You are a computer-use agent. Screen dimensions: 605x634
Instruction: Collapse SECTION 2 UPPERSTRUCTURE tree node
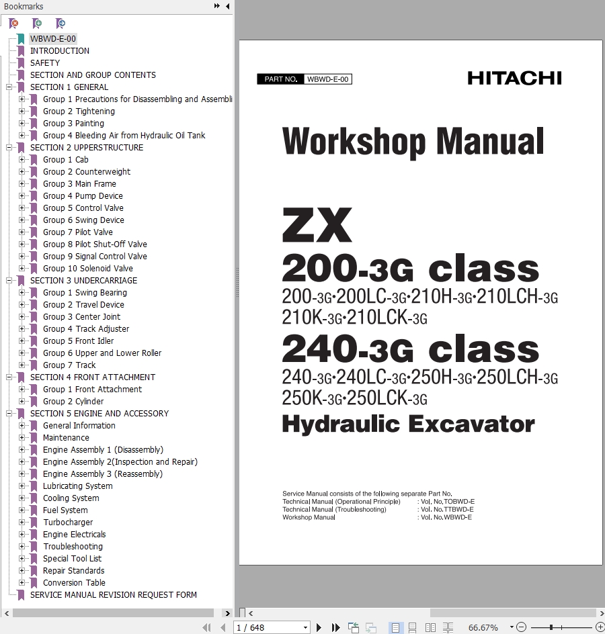tap(9, 148)
